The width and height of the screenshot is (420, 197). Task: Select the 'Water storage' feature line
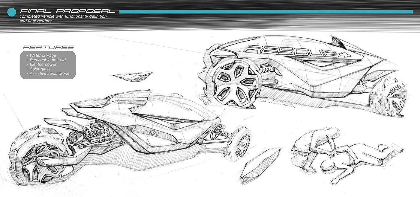41,56
